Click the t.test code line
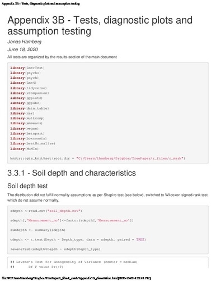The image size is (216, 281). [x=78, y=239]
